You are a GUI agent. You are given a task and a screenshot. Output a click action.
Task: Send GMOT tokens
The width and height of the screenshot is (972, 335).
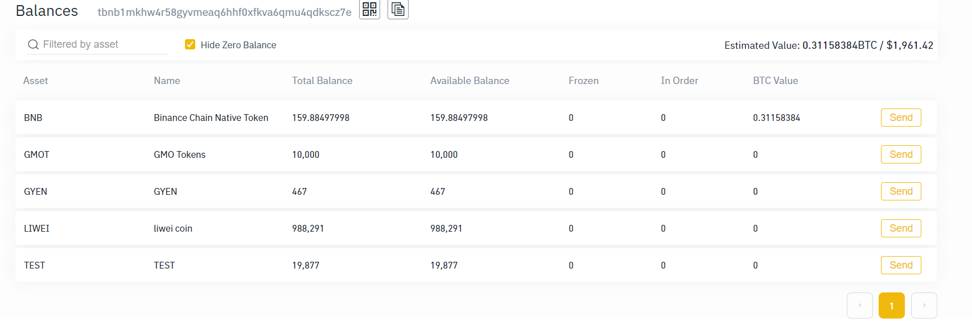901,154
